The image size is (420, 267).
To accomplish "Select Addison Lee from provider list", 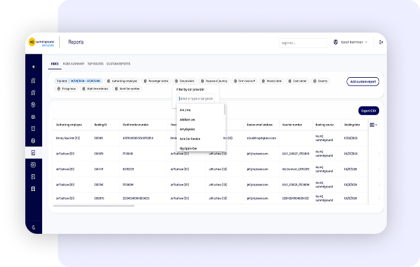I will (201, 120).
